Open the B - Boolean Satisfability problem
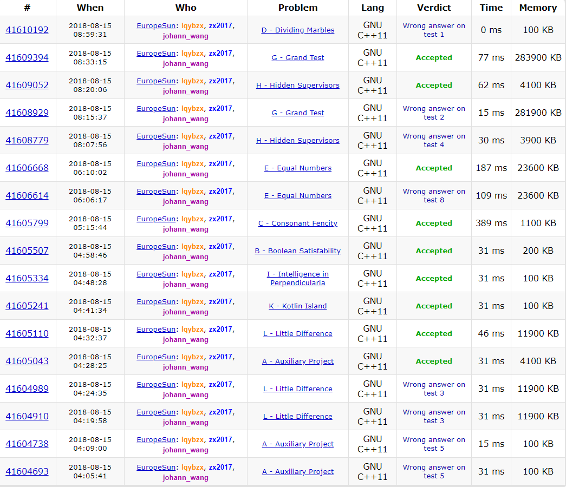The height and width of the screenshot is (487, 566). 297,251
